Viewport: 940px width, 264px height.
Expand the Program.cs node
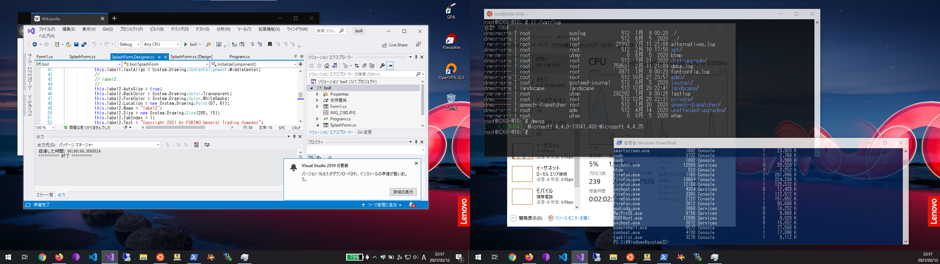(x=317, y=119)
